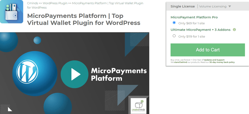Click the Add to Cart button
249x114 pixels.
(x=208, y=50)
